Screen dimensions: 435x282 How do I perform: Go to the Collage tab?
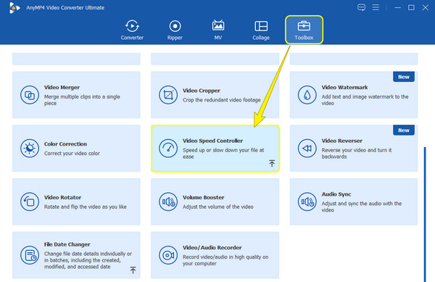pos(261,30)
